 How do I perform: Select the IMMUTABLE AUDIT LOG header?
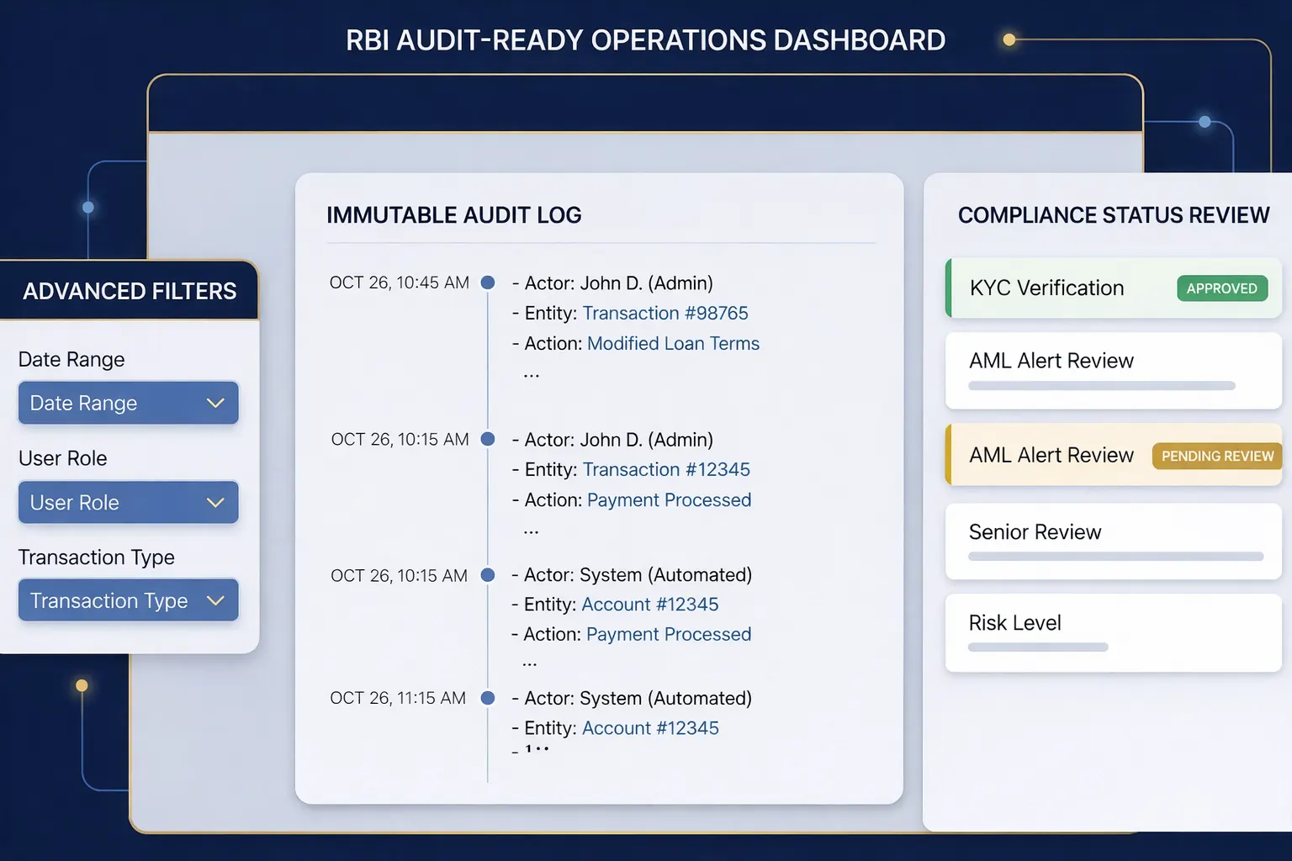click(453, 215)
